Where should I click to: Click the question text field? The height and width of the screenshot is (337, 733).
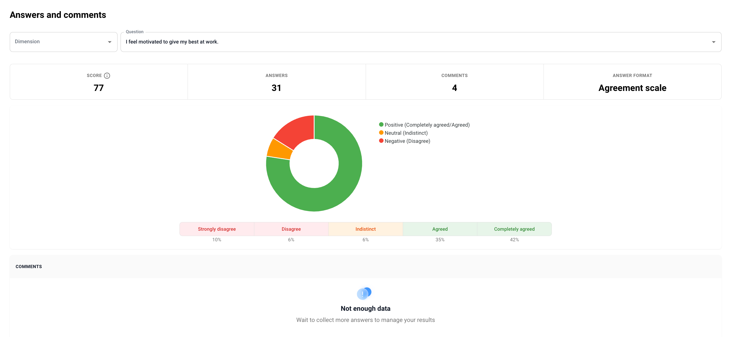(398, 42)
